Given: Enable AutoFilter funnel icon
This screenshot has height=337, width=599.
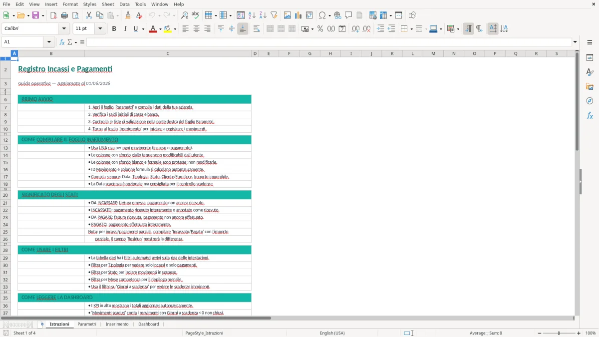Looking at the screenshot, I should pos(274,15).
